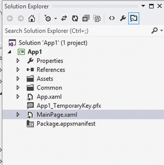Expand the Properties node
This screenshot has width=164, height=165.
[18, 61]
